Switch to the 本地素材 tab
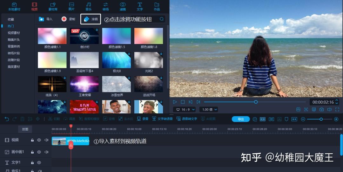This screenshot has width=343, height=172. pyautogui.click(x=14, y=7)
